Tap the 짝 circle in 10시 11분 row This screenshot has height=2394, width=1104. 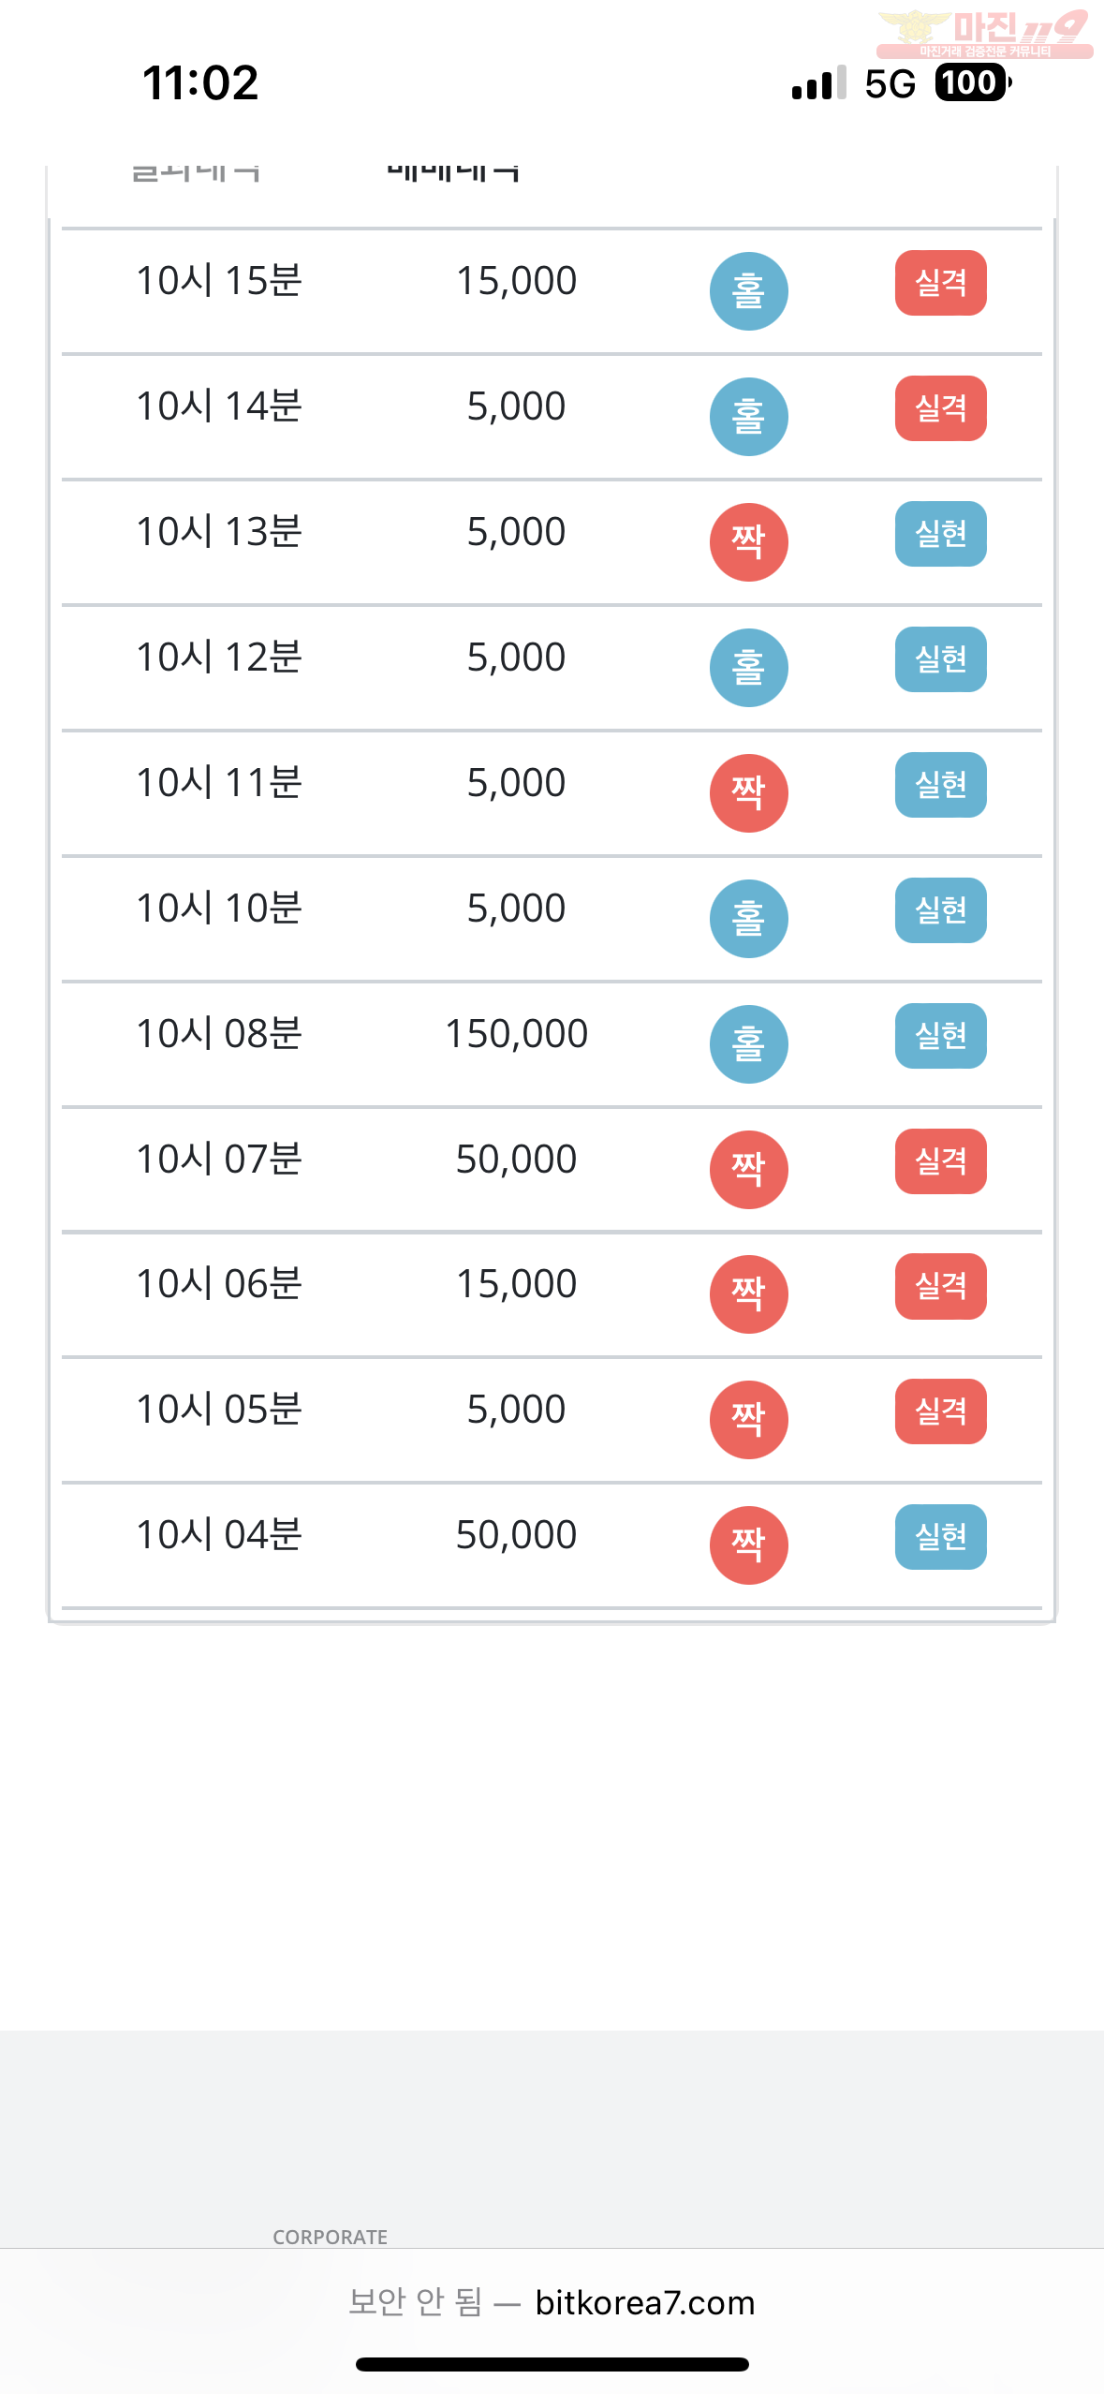748,793
